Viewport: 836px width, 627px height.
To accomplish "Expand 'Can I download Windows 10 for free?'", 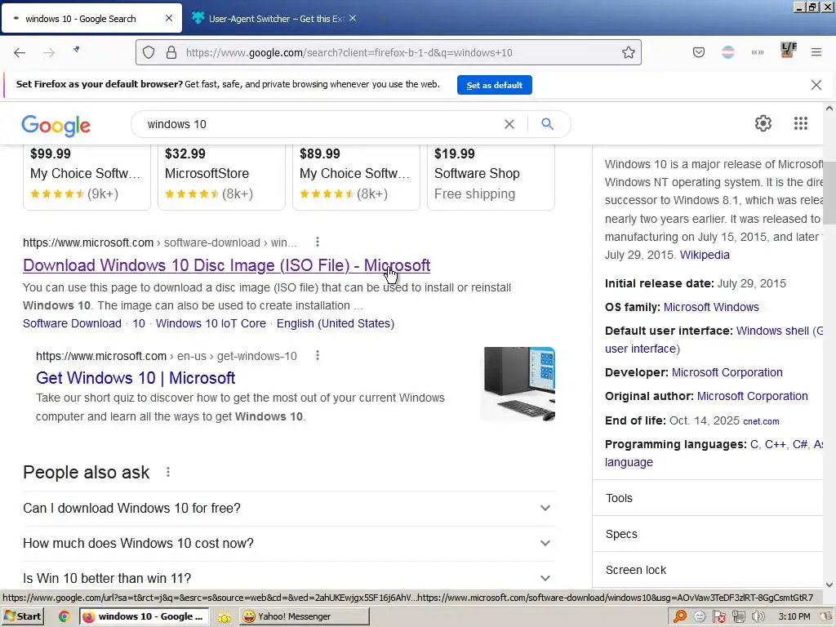I will point(288,508).
